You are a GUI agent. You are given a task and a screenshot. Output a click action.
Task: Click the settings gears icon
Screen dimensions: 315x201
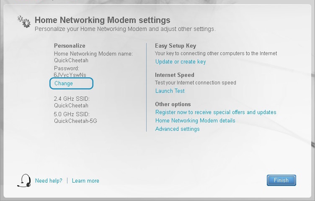pos(24,21)
